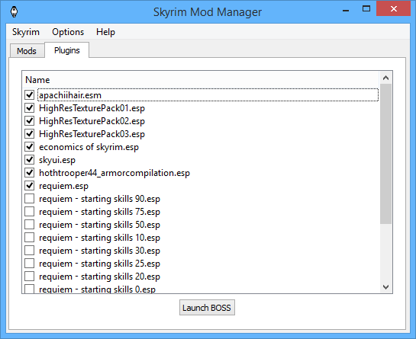Click the Skyrim Mod Manager app icon in the title bar
Image resolution: width=416 pixels, height=339 pixels.
point(14,12)
